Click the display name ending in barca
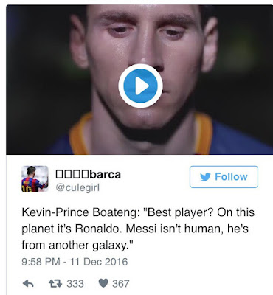Image resolution: width=273 pixels, height=295 pixels. coord(89,175)
